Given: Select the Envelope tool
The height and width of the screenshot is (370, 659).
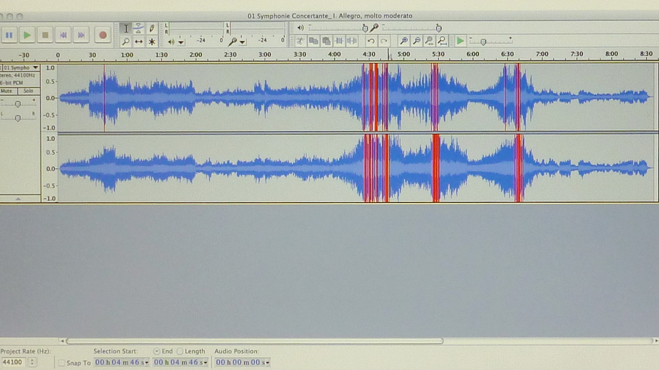Looking at the screenshot, I should [139, 29].
